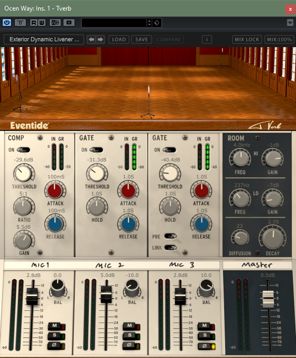This screenshot has height=358, width=296.
Task: Click the Read automation R button
Action: tap(34, 23)
